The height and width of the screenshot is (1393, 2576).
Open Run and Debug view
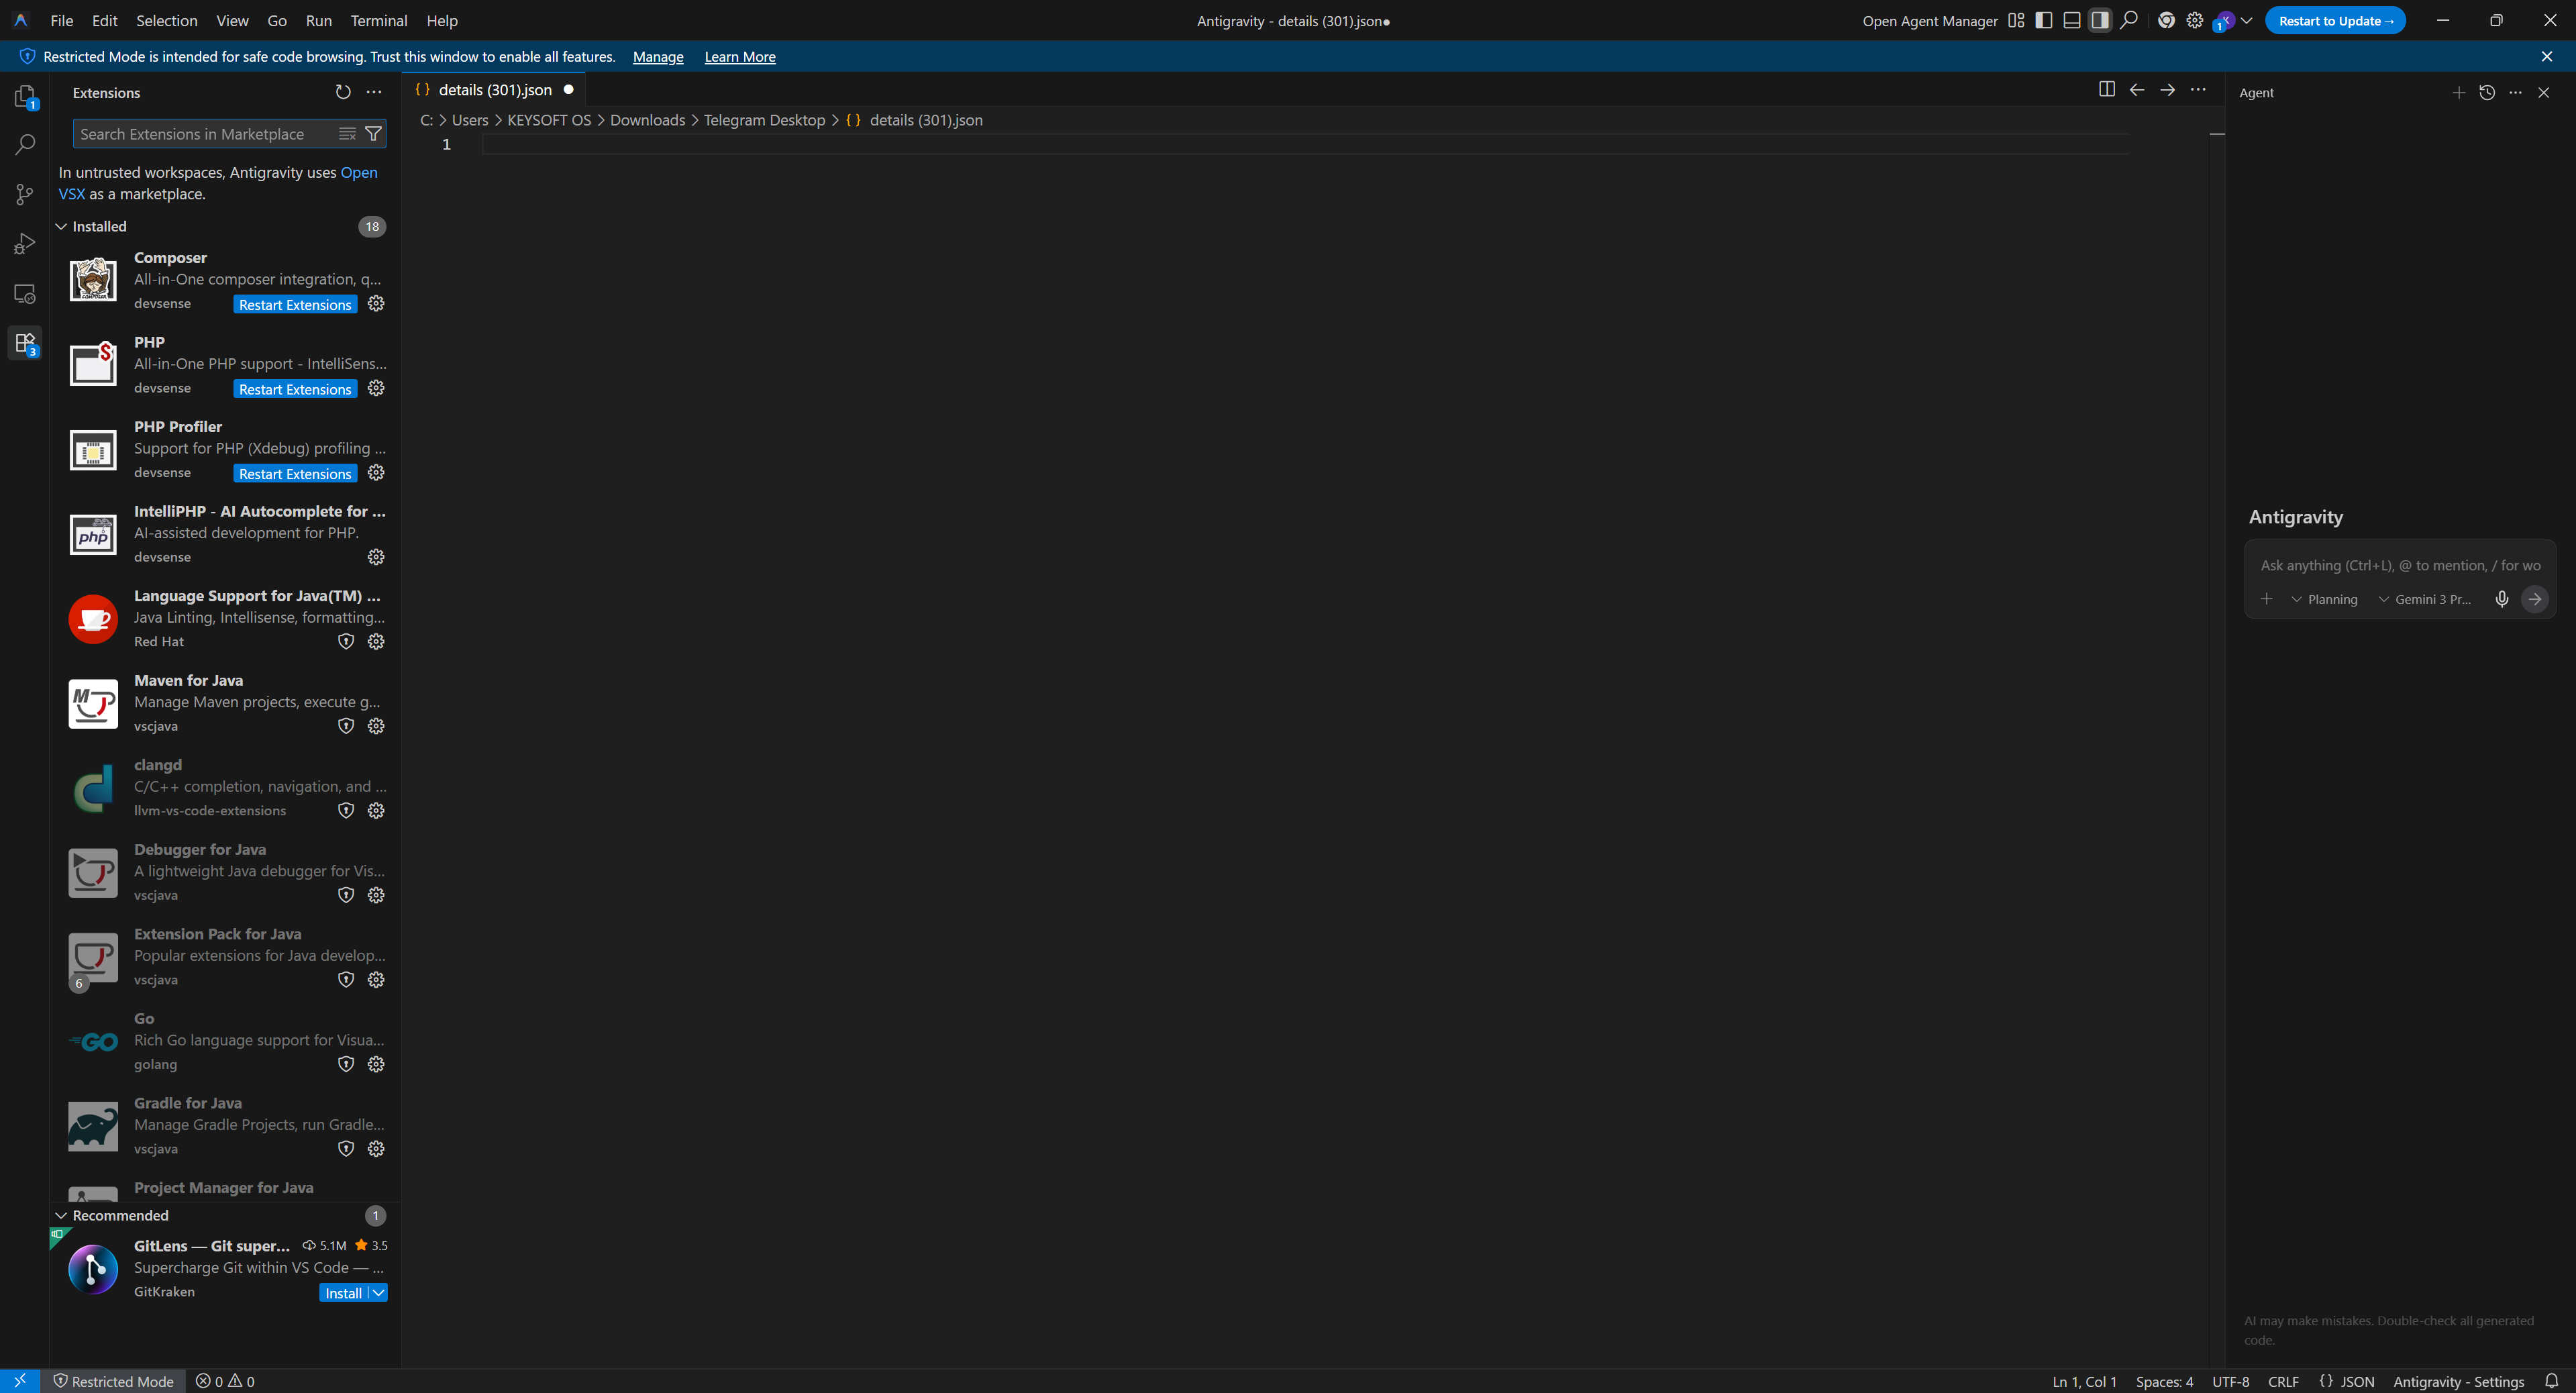pos(25,244)
